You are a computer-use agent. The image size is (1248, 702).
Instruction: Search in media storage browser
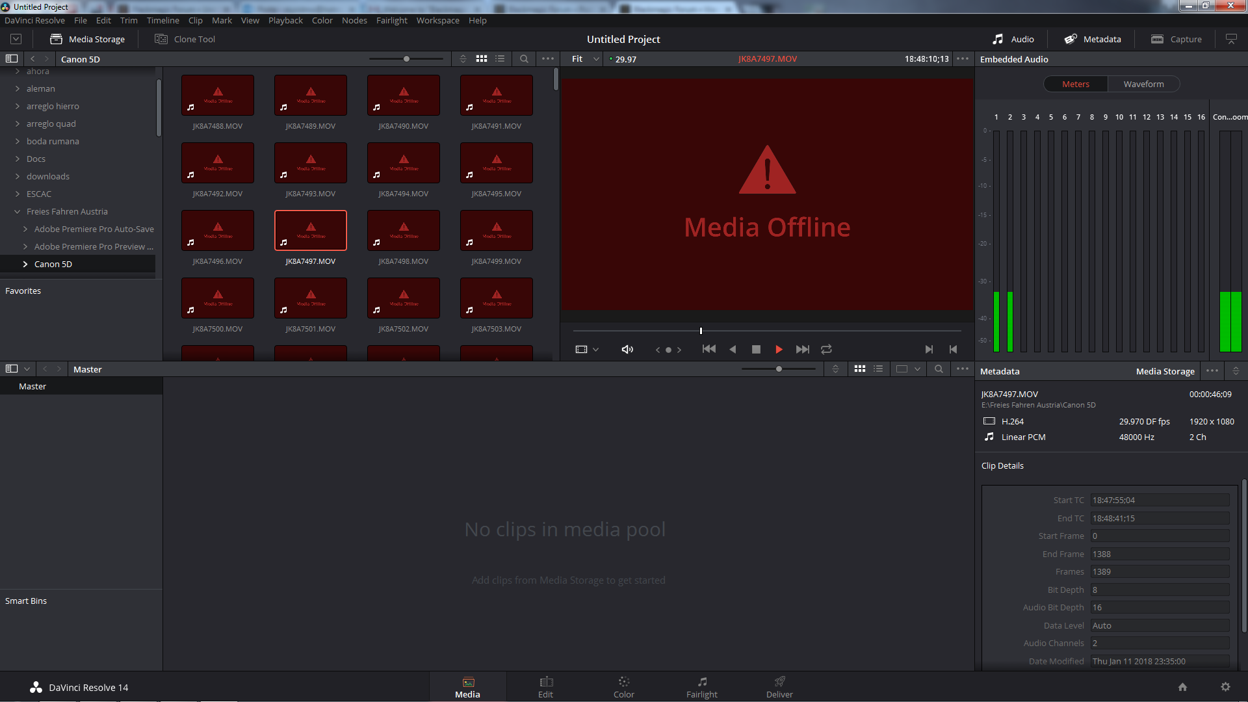524,58
